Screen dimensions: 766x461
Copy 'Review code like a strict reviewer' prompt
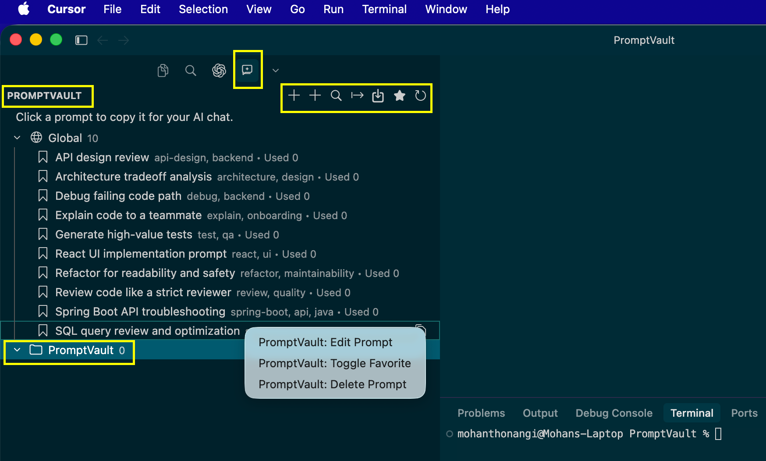tap(220, 292)
